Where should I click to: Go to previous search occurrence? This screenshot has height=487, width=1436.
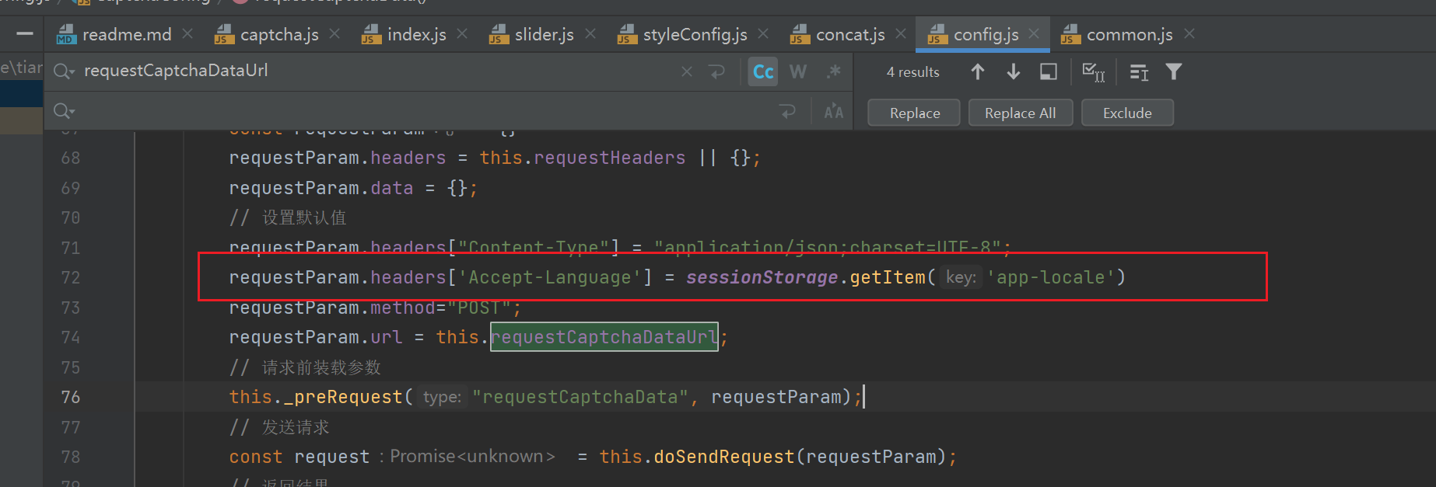click(978, 72)
